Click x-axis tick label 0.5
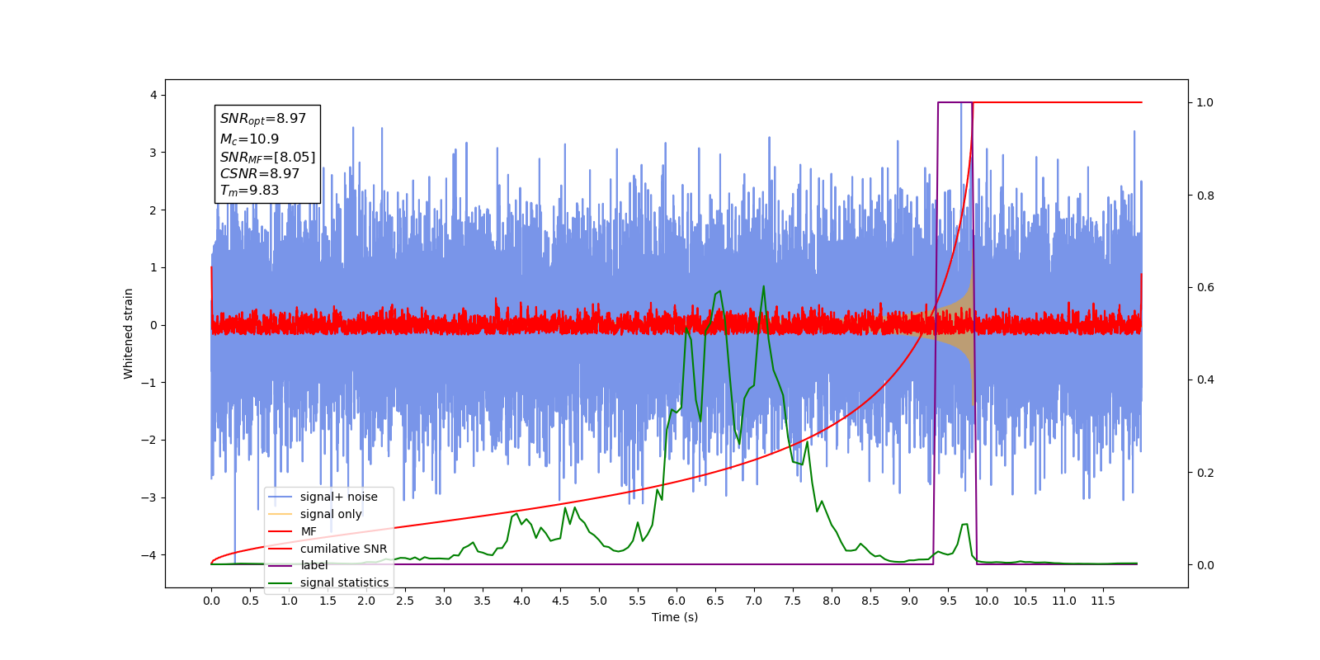 click(x=250, y=601)
